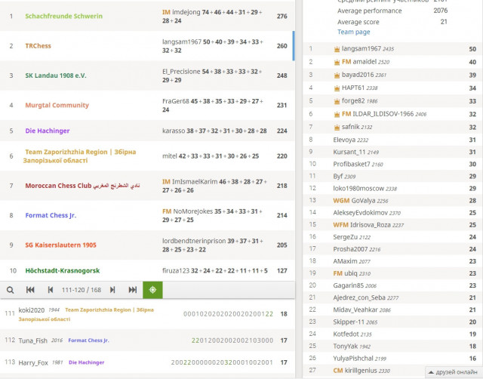
Task: Select YulyaPishchal in team list
Action: click(x=392, y=359)
